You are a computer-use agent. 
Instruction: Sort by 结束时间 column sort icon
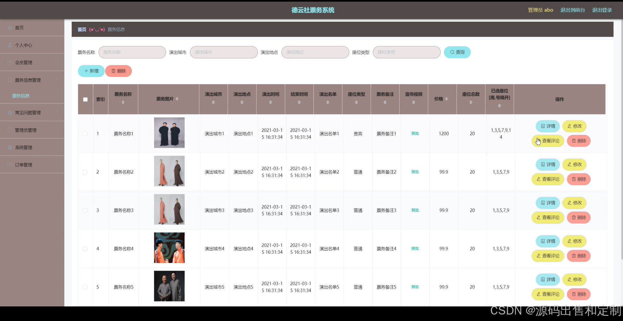click(x=299, y=102)
